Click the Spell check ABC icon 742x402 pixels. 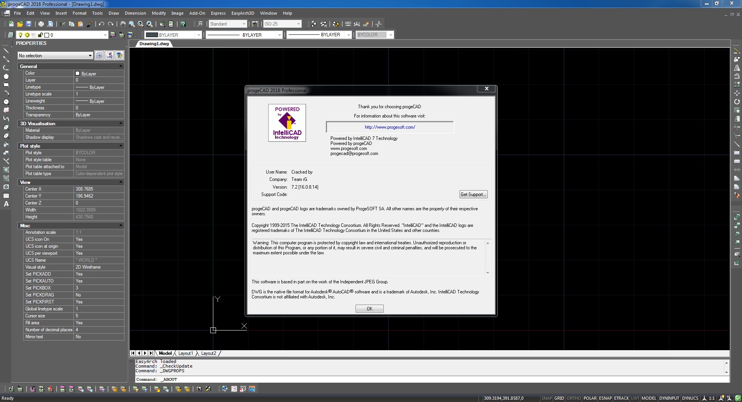[x=348, y=24]
